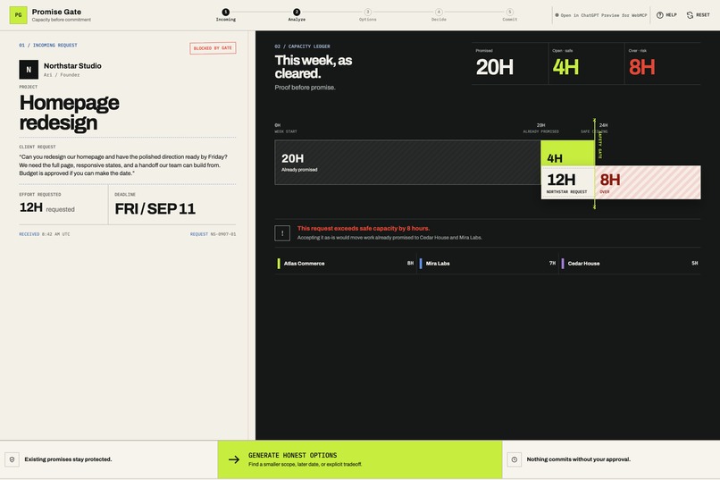Click the This week, as cleared heading
The width and height of the screenshot is (720, 480).
314,67
